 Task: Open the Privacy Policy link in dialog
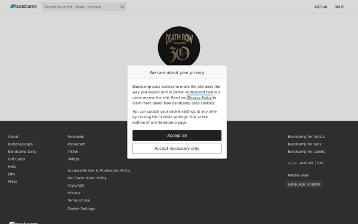pyautogui.click(x=200, y=97)
